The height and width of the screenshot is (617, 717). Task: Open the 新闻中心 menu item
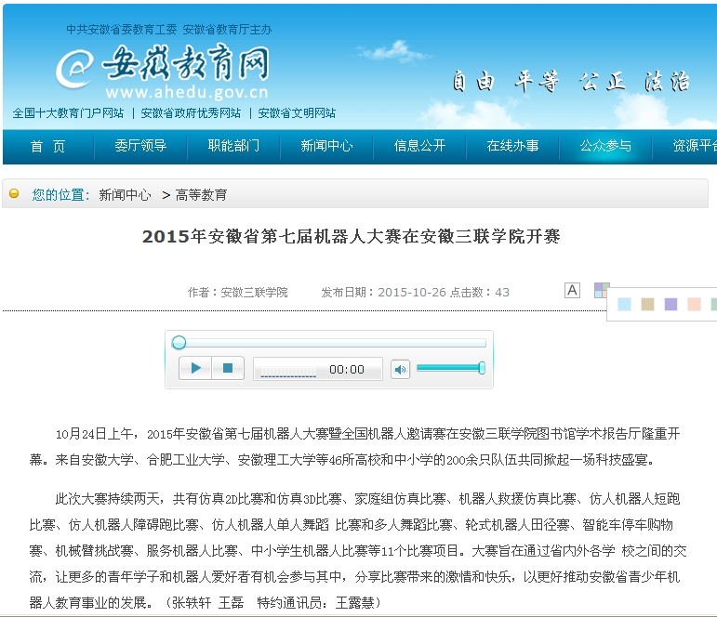(326, 146)
